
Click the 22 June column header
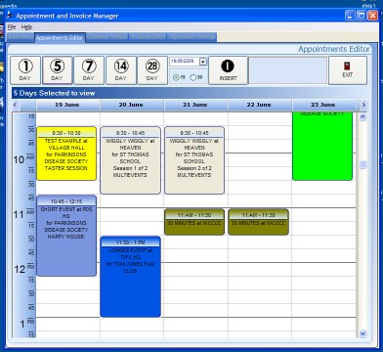point(260,105)
